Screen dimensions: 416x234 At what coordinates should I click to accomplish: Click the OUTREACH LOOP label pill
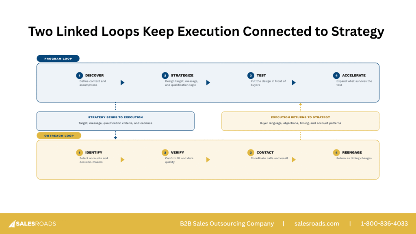click(x=59, y=136)
